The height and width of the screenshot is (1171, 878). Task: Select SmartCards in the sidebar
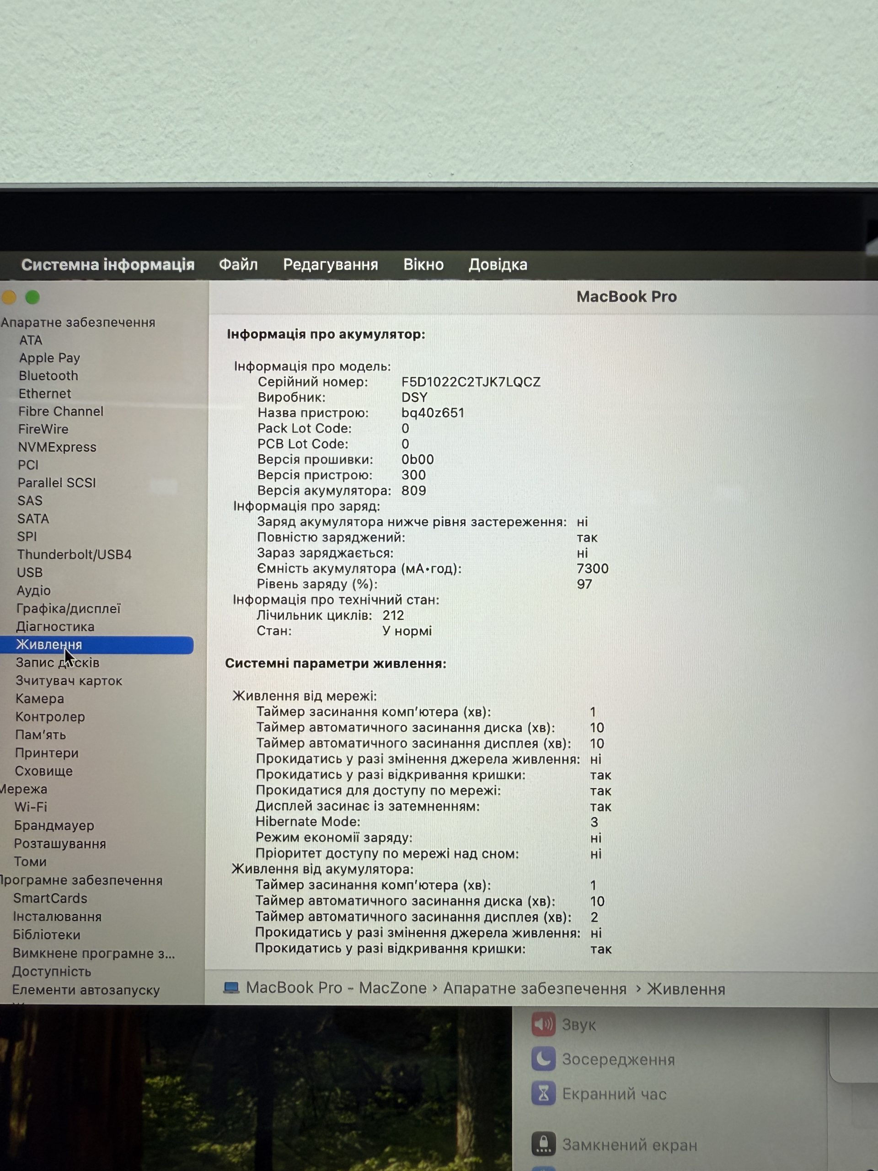[x=50, y=898]
